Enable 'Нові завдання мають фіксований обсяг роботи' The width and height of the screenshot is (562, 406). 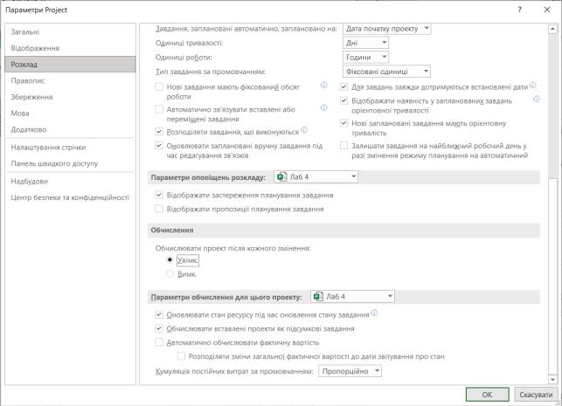point(159,87)
